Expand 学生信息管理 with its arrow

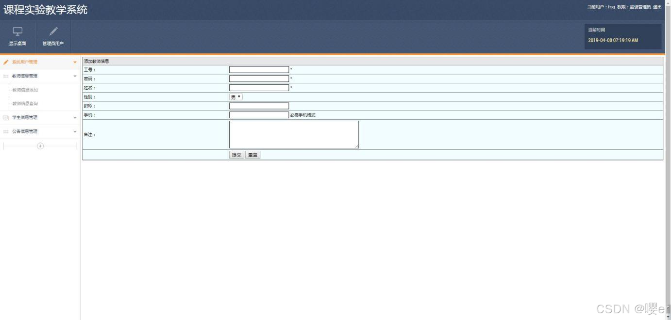(75, 118)
